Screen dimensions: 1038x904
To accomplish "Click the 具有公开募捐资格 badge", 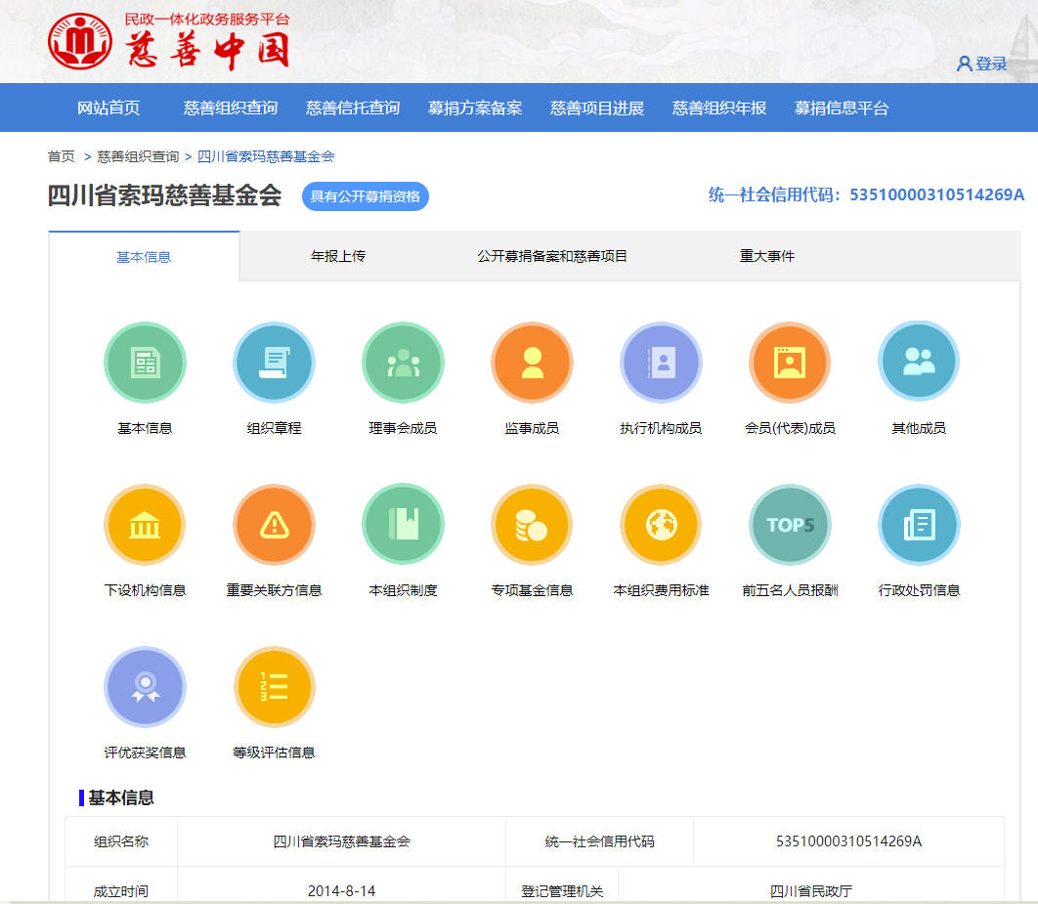I will point(366,196).
